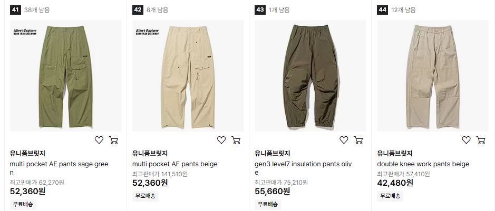Open 'multi pocket AE pants beige' title
The width and height of the screenshot is (495, 211).
pos(175,164)
